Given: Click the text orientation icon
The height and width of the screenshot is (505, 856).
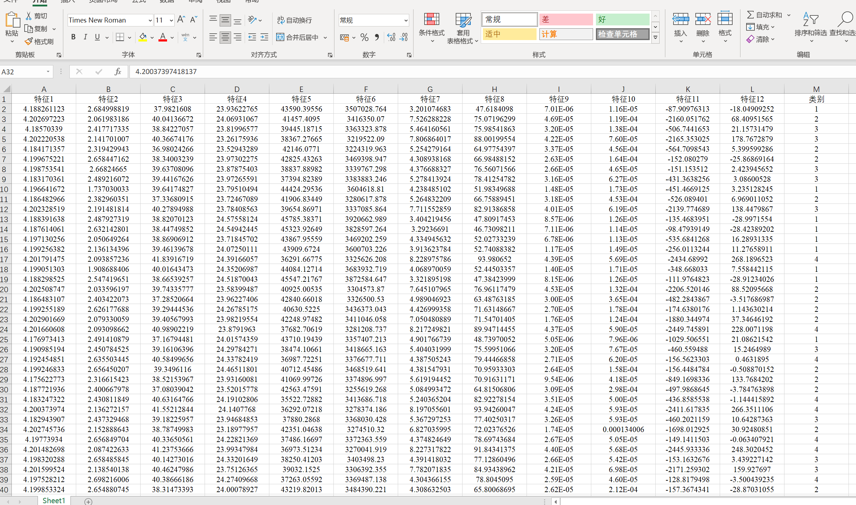Looking at the screenshot, I should pos(253,20).
